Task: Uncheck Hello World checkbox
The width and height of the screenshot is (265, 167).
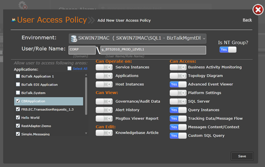Action: pos(18,117)
